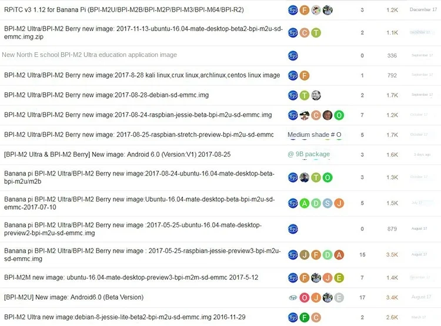Viewport: 441px width, 326px height.
Task: Click light green D avatar in the 2017-07-10 row
Action: click(x=316, y=203)
